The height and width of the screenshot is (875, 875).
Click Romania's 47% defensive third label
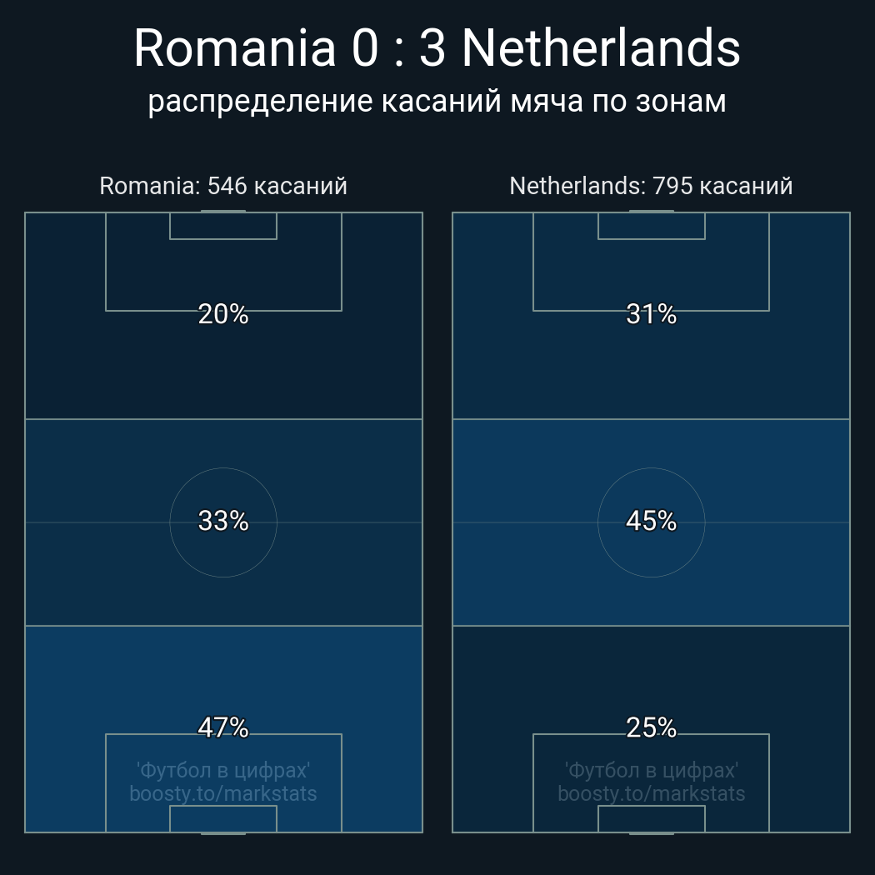[223, 727]
